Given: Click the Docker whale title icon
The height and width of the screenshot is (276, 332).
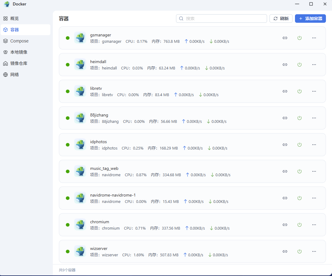Looking at the screenshot, I should (7, 4).
